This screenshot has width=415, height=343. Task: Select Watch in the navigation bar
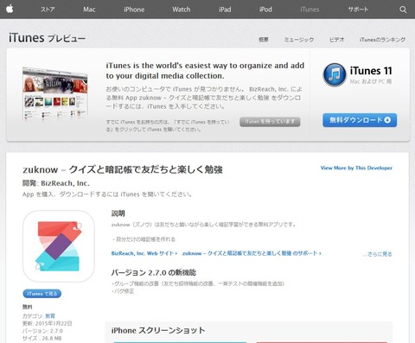point(182,10)
